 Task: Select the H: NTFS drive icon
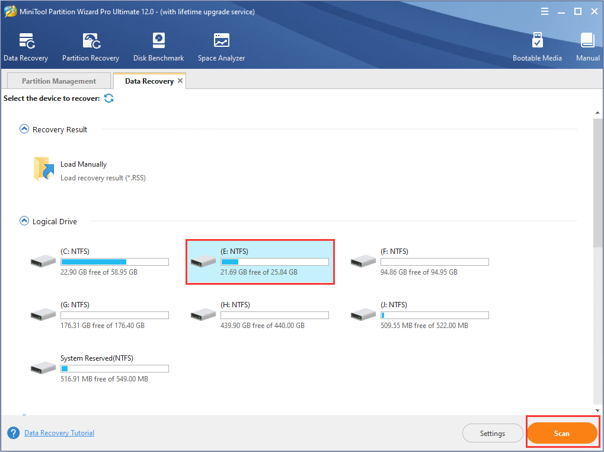203,314
